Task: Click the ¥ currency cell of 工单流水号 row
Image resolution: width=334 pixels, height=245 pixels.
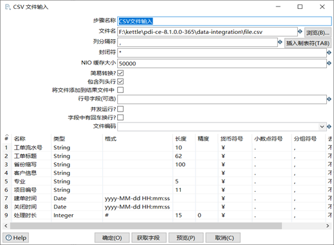Action: (x=235, y=148)
